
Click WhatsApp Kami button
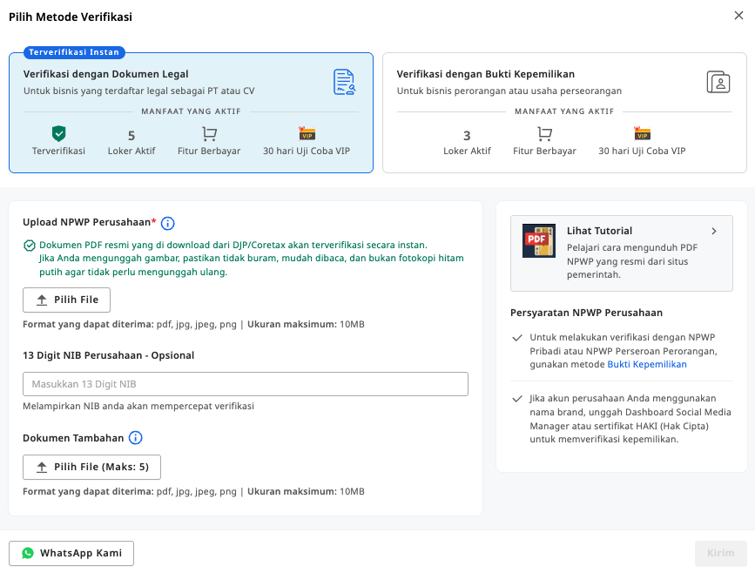(x=71, y=553)
